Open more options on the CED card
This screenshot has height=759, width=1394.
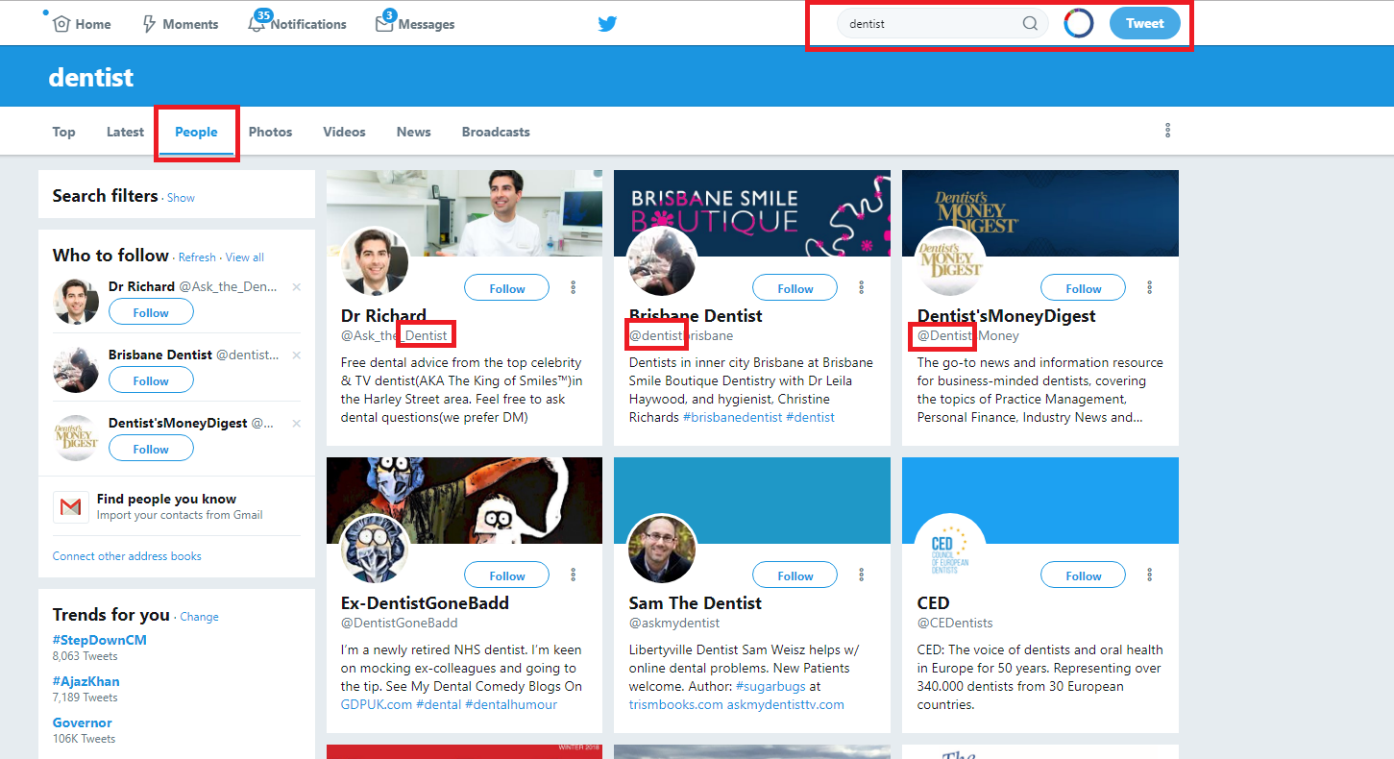click(x=1149, y=575)
